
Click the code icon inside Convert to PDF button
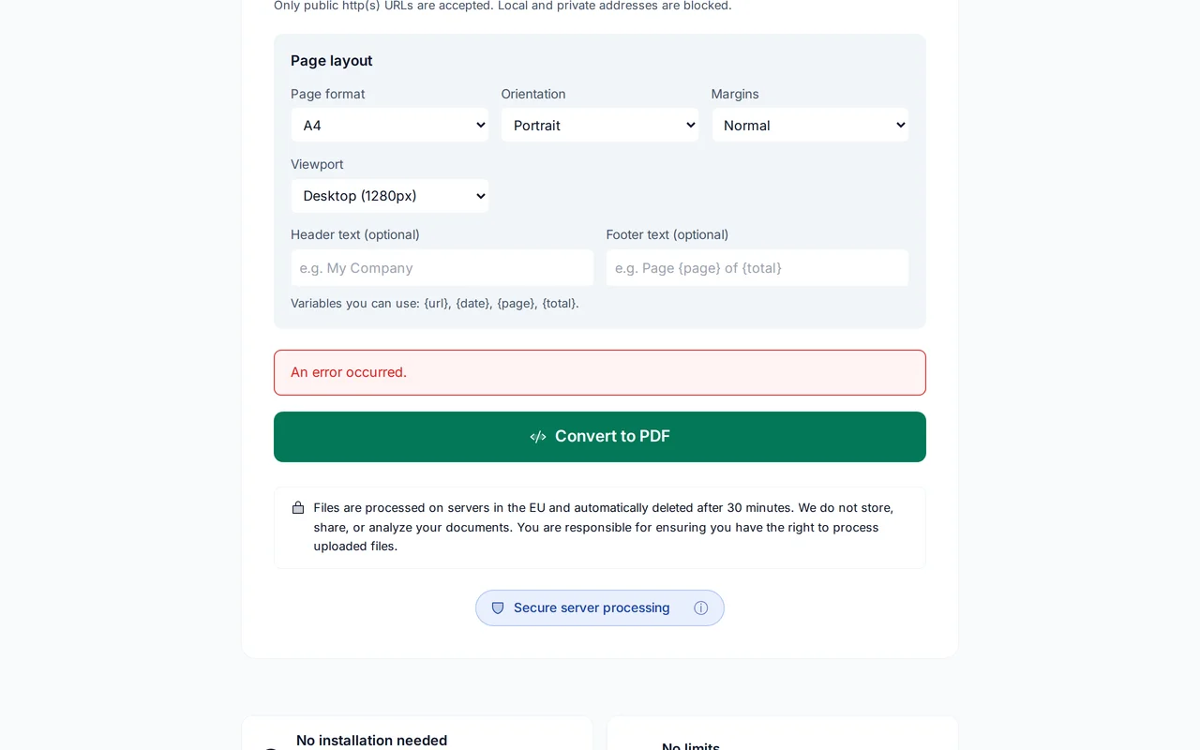[x=537, y=436]
